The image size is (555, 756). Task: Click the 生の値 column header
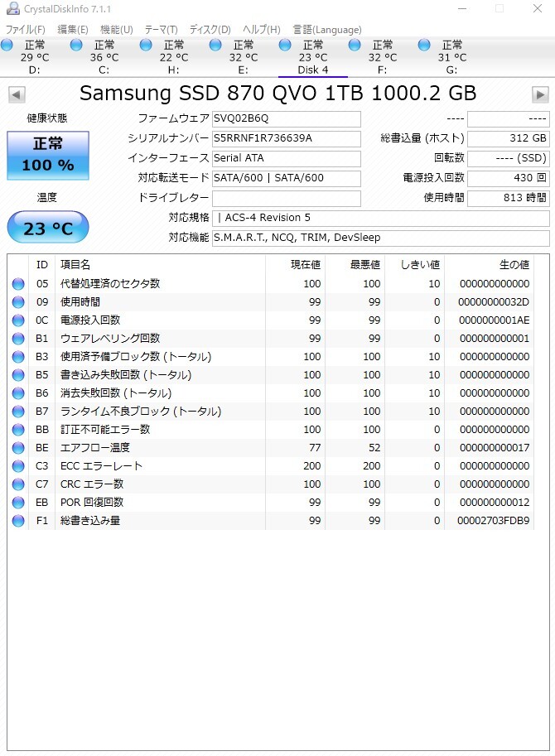[489, 265]
